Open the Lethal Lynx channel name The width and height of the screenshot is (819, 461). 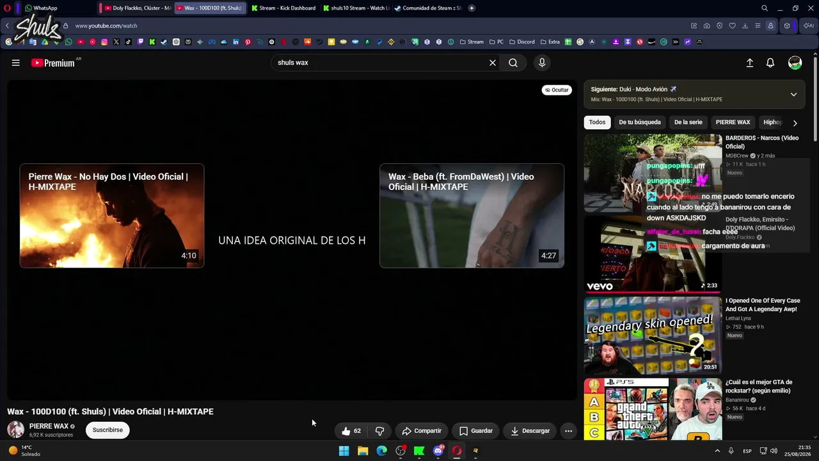click(738, 318)
